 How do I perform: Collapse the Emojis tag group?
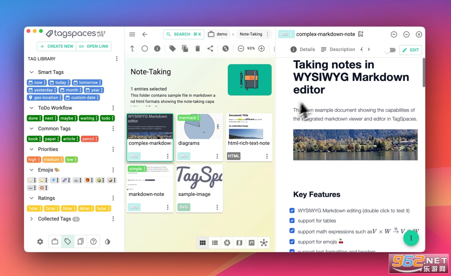point(32,170)
